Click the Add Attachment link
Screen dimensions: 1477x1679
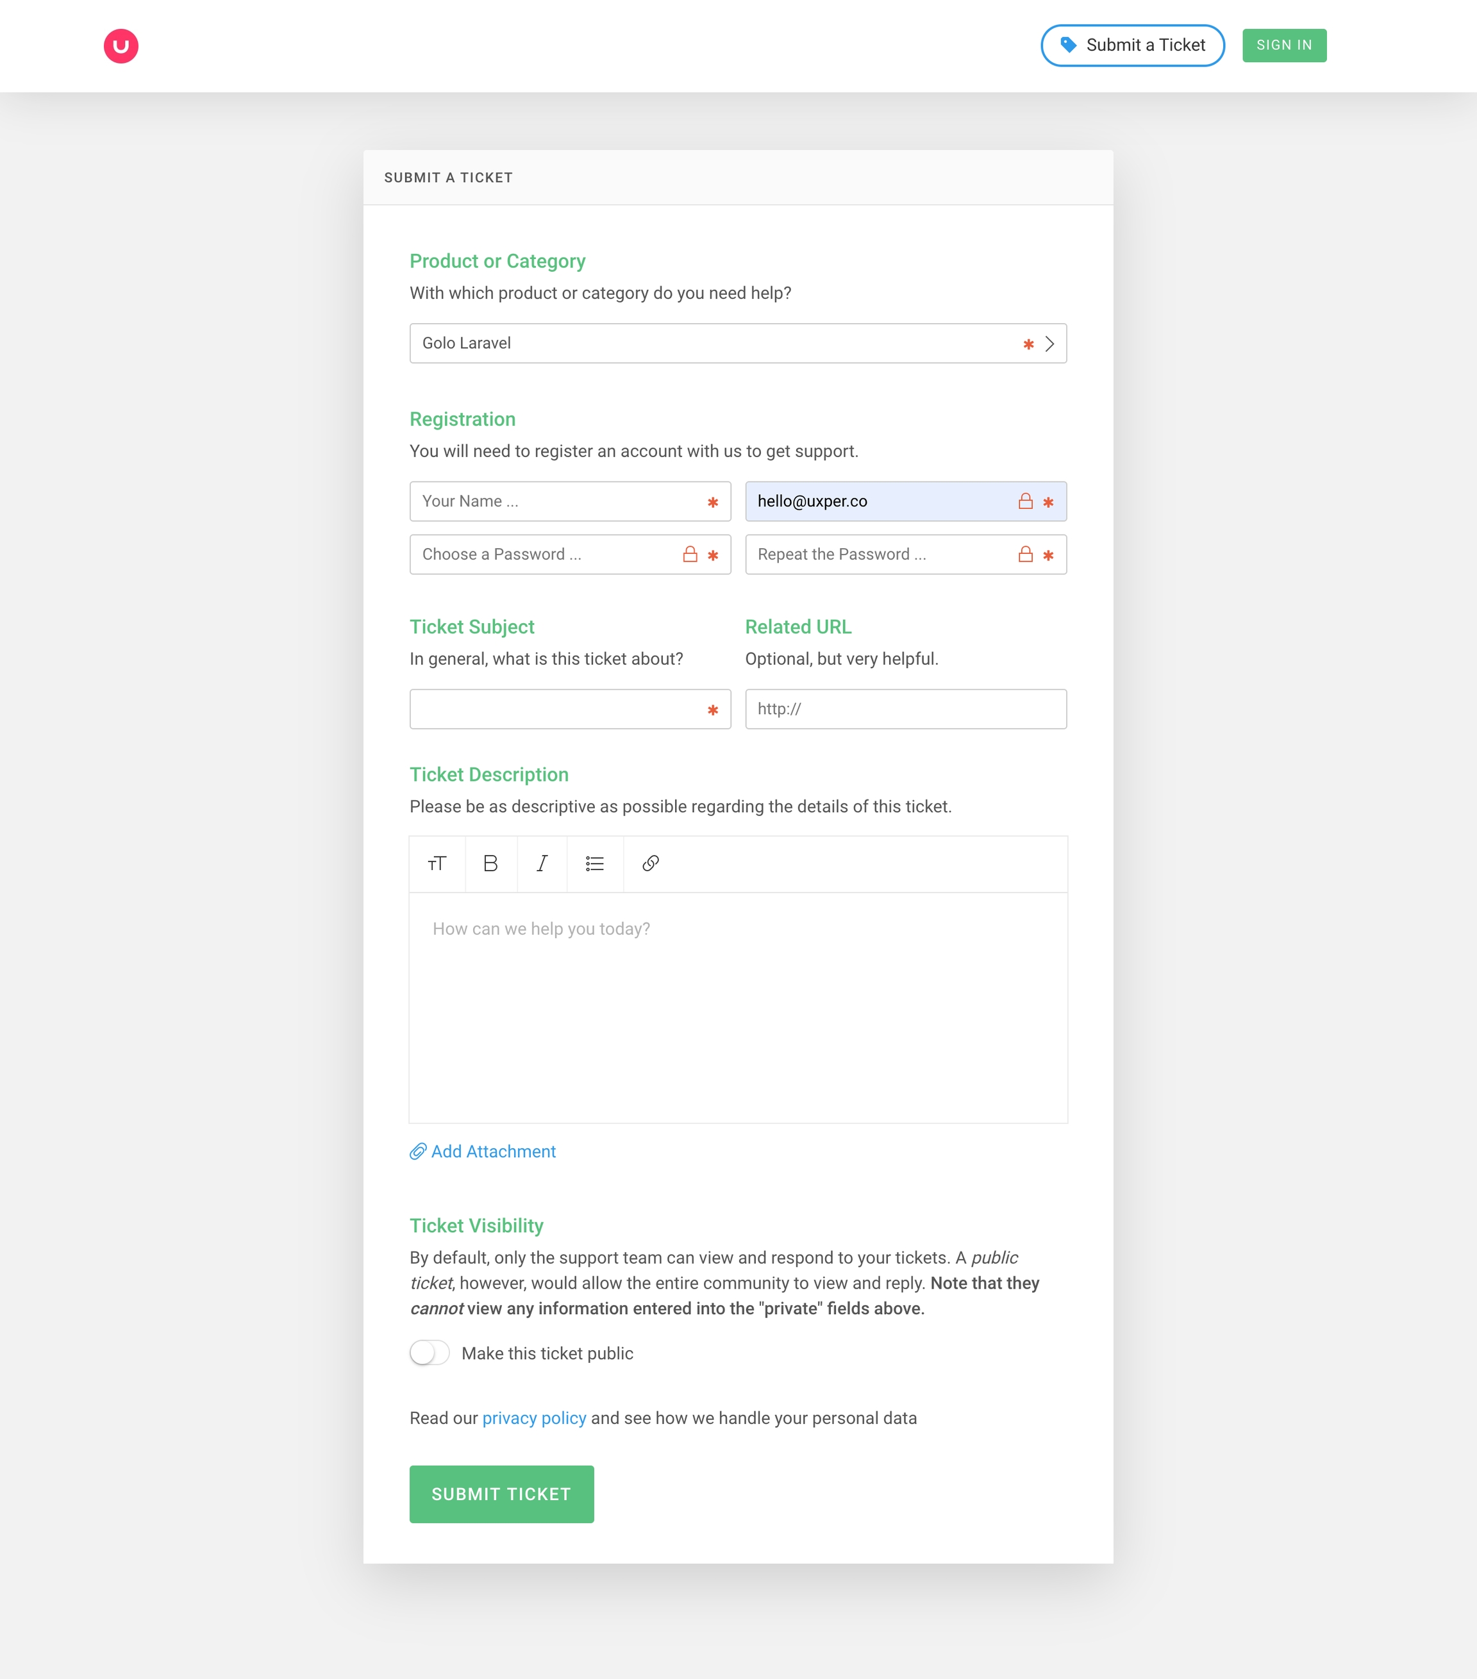(x=493, y=1151)
